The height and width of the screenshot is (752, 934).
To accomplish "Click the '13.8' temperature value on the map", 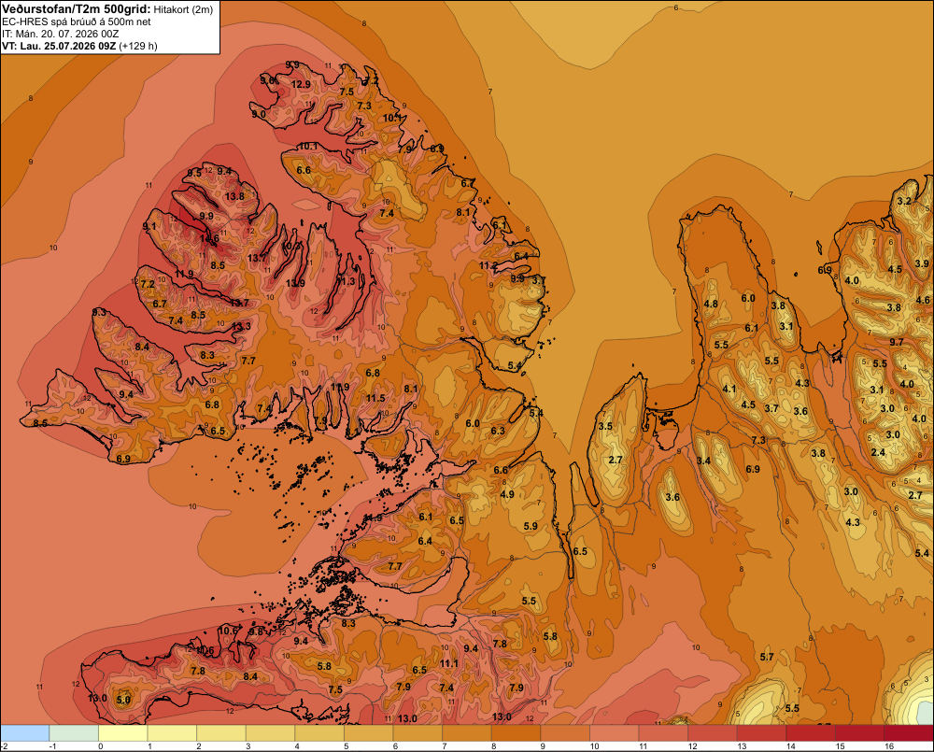I will [x=234, y=196].
